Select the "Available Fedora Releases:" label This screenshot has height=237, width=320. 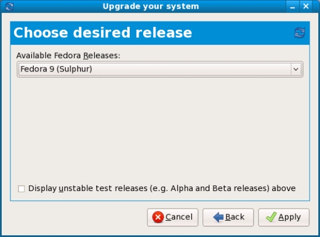(69, 55)
